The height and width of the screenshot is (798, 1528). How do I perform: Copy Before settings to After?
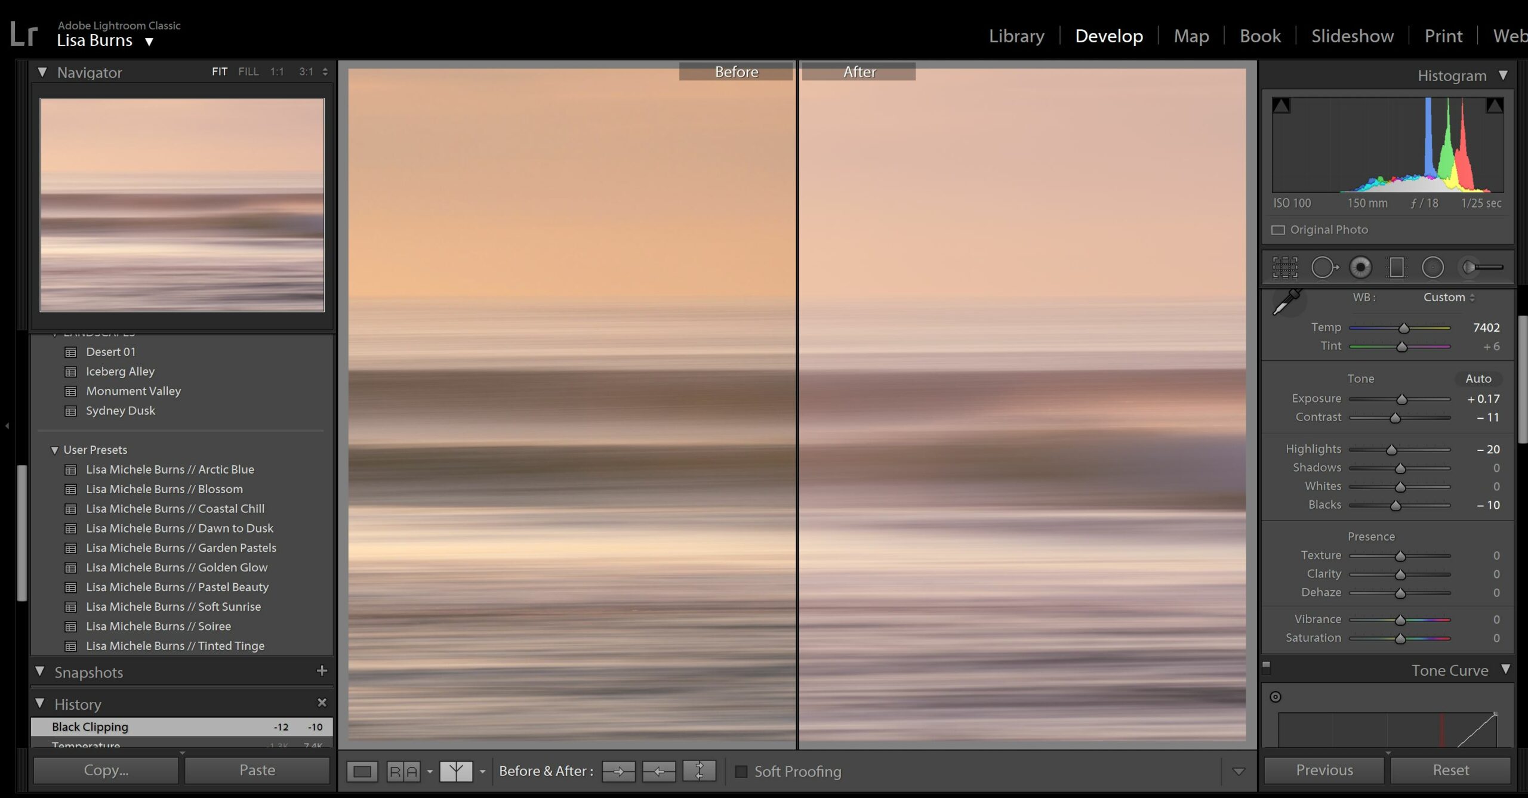618,772
